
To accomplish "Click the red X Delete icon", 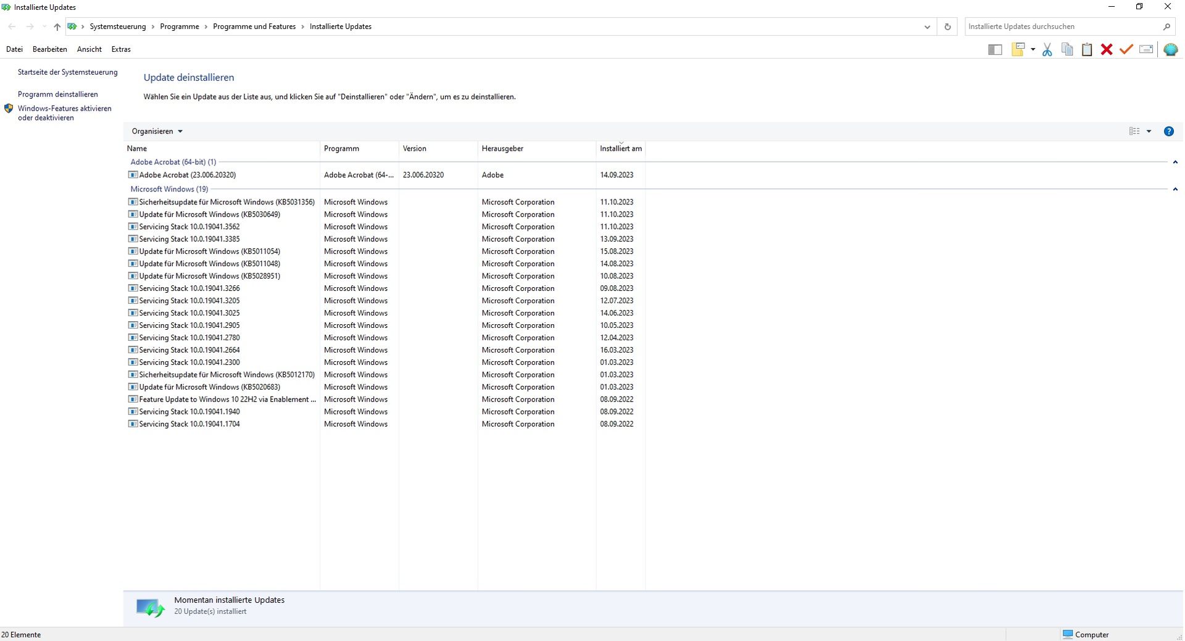I will (x=1107, y=50).
